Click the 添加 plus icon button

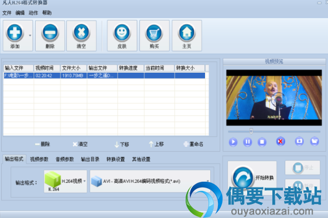click(15, 32)
